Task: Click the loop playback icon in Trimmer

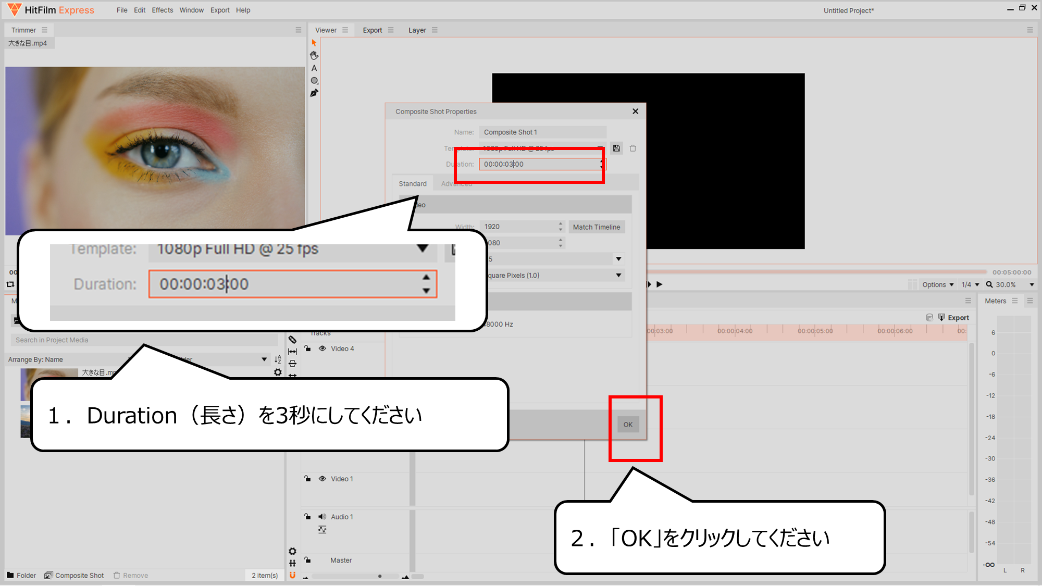Action: coord(10,284)
